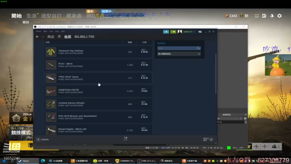Open PUBG 藏身處 hideout tab

pos(74,16)
